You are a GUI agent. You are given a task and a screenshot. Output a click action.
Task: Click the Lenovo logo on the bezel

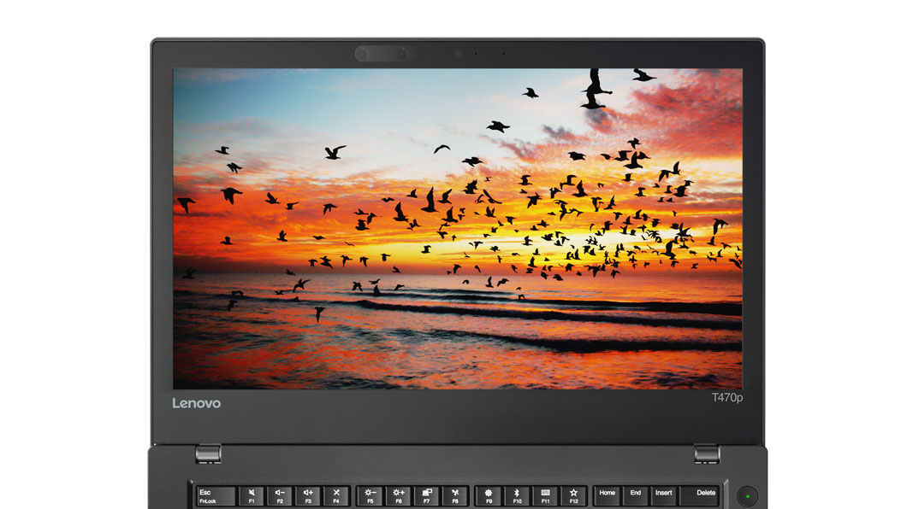[x=197, y=402]
